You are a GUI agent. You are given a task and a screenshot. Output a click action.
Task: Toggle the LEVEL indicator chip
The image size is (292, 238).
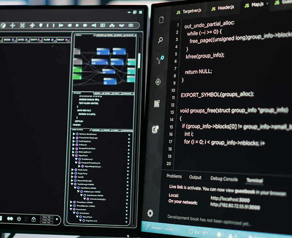tap(23, 40)
